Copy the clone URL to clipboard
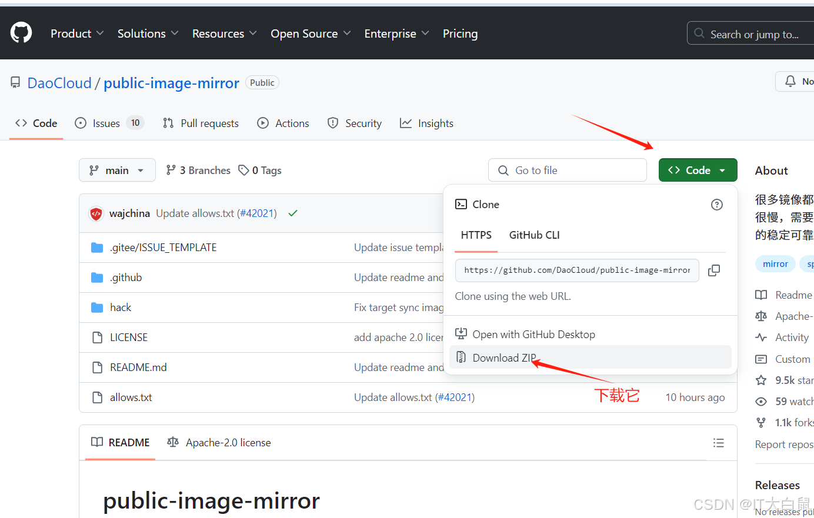The image size is (814, 518). (x=714, y=270)
